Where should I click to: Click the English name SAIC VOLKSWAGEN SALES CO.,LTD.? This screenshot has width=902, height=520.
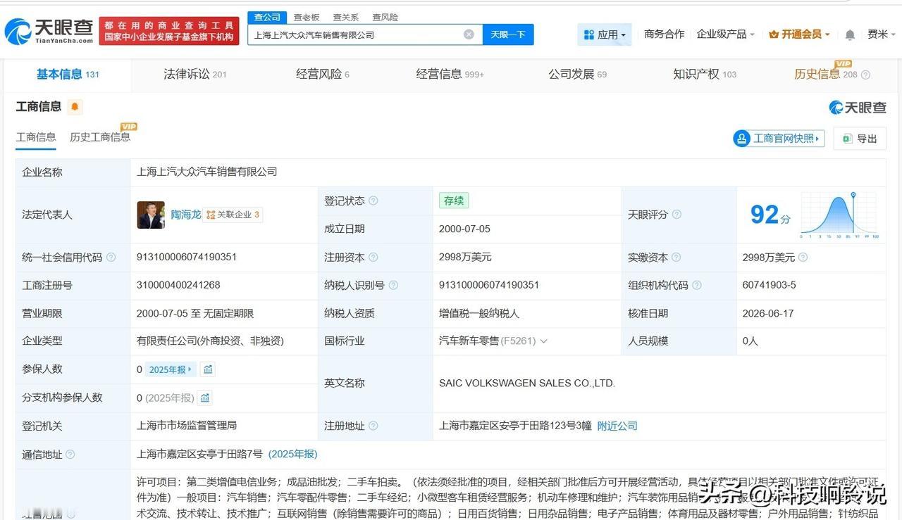527,383
